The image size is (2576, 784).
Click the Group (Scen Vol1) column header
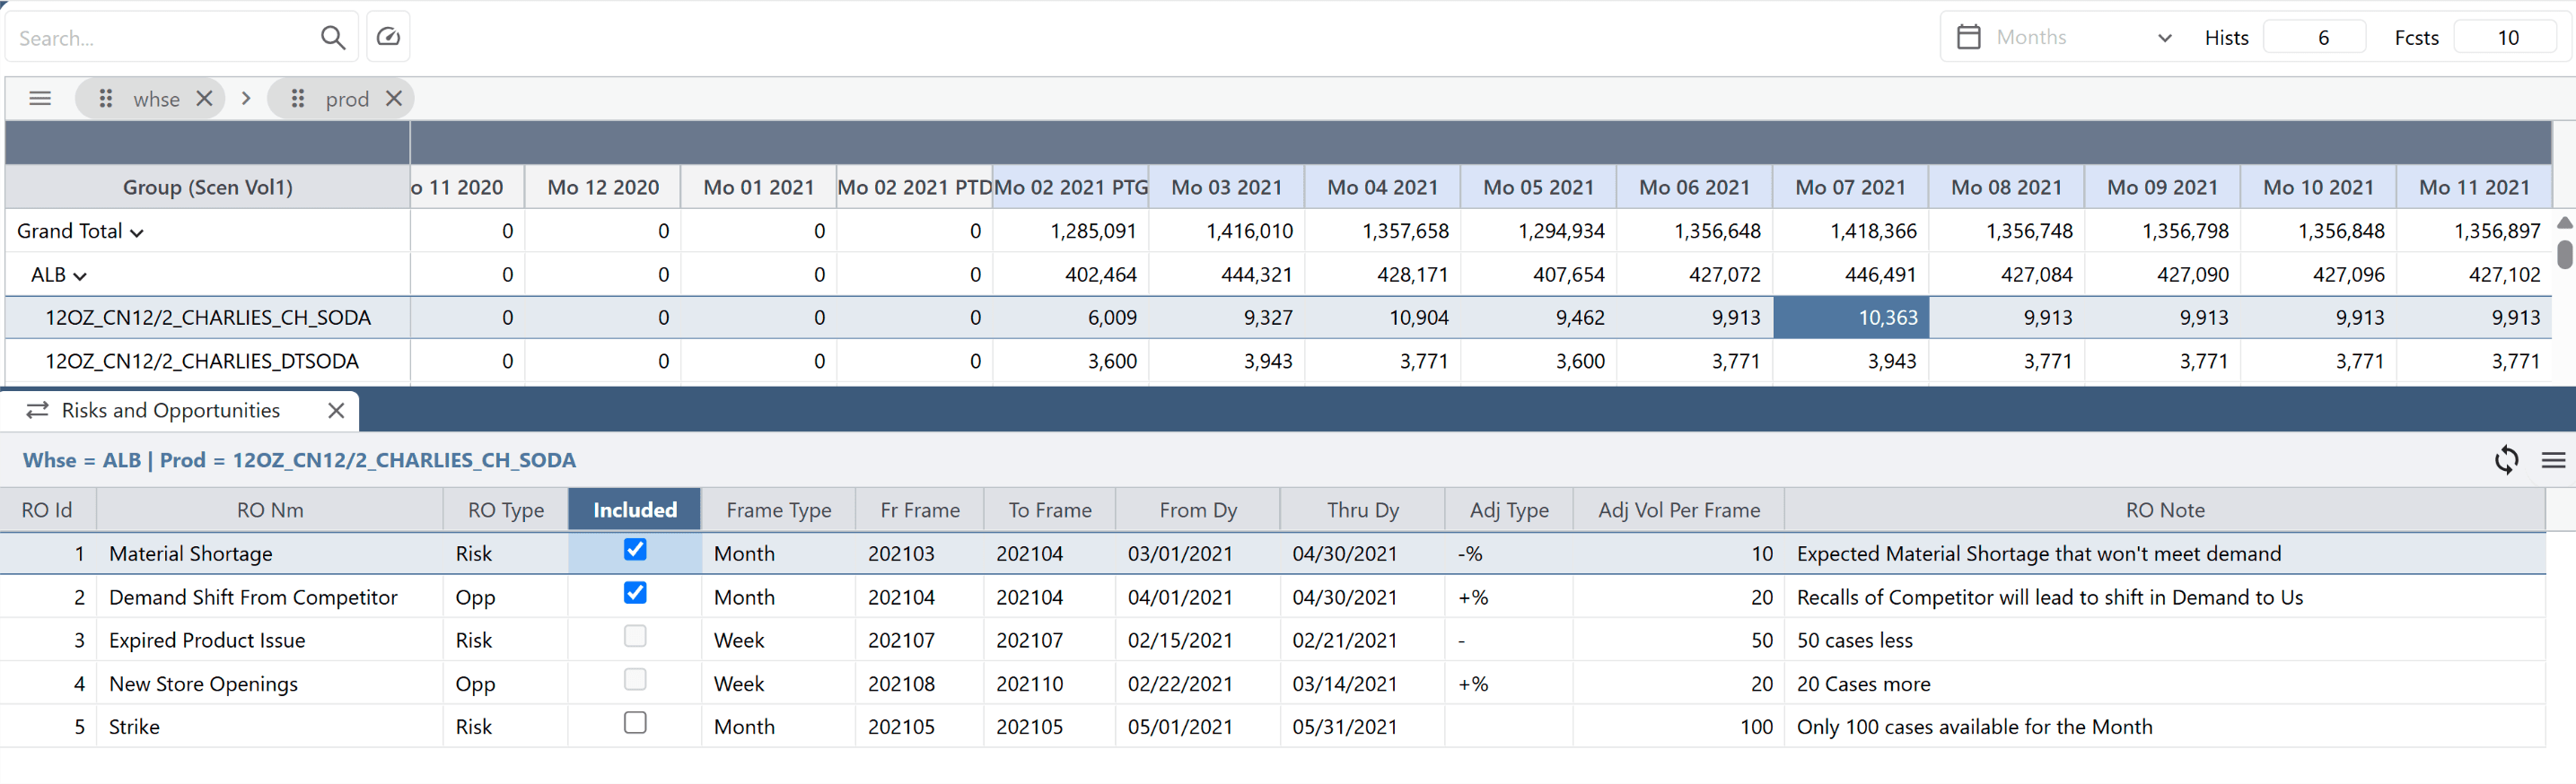click(x=208, y=187)
